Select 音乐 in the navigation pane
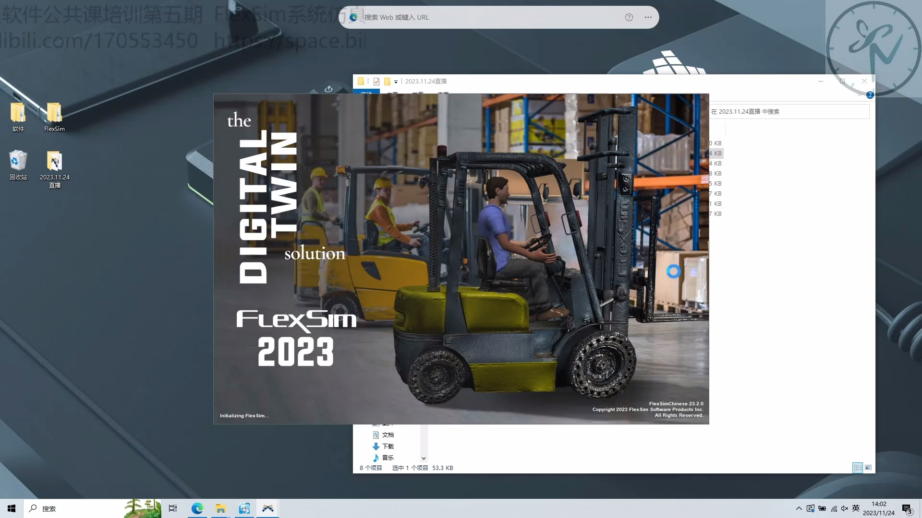922x518 pixels. [388, 458]
